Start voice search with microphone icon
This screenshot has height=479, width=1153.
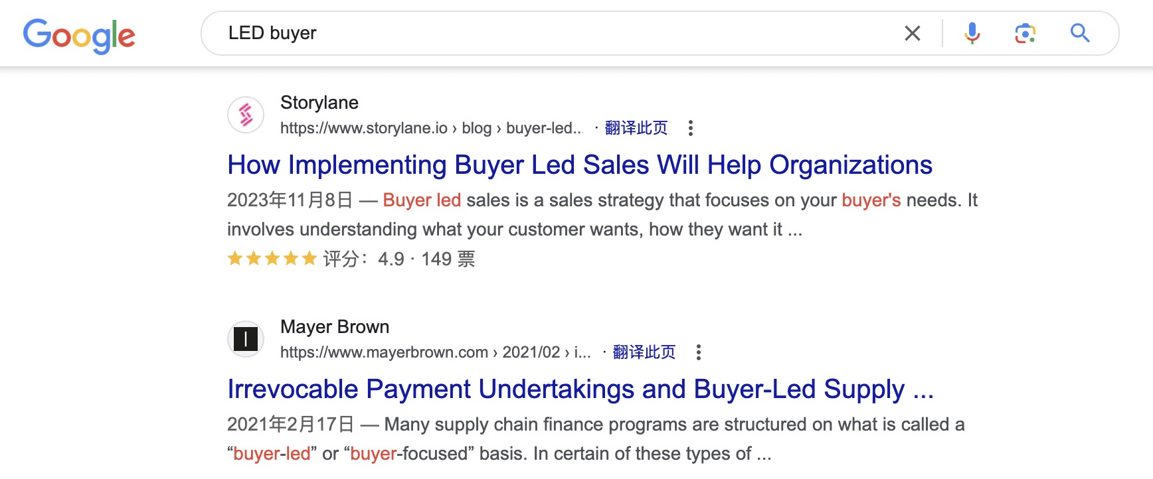pos(972,33)
